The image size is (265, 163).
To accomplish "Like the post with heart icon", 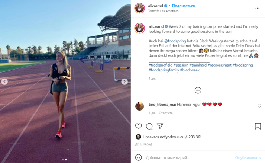I will [x=138, y=126].
